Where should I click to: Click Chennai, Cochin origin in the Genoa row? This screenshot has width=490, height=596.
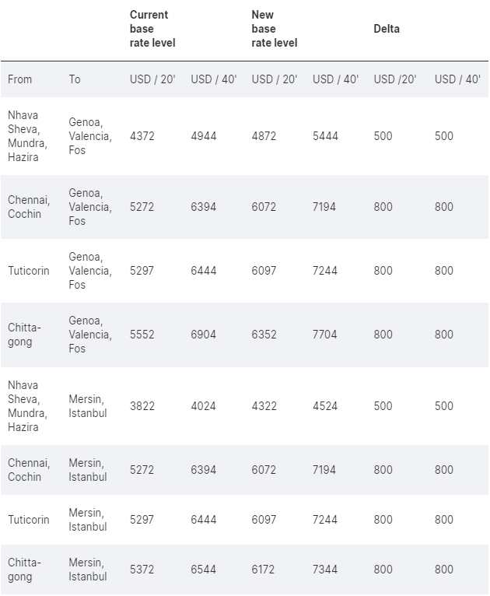(29, 207)
